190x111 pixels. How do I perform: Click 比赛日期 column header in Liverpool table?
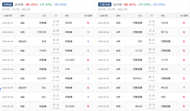click(8, 16)
